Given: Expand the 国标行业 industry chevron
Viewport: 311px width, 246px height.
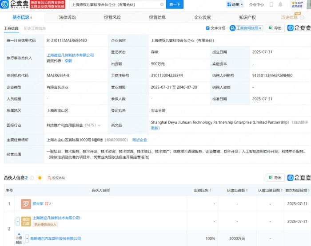Looking at the screenshot, I should [99, 125].
